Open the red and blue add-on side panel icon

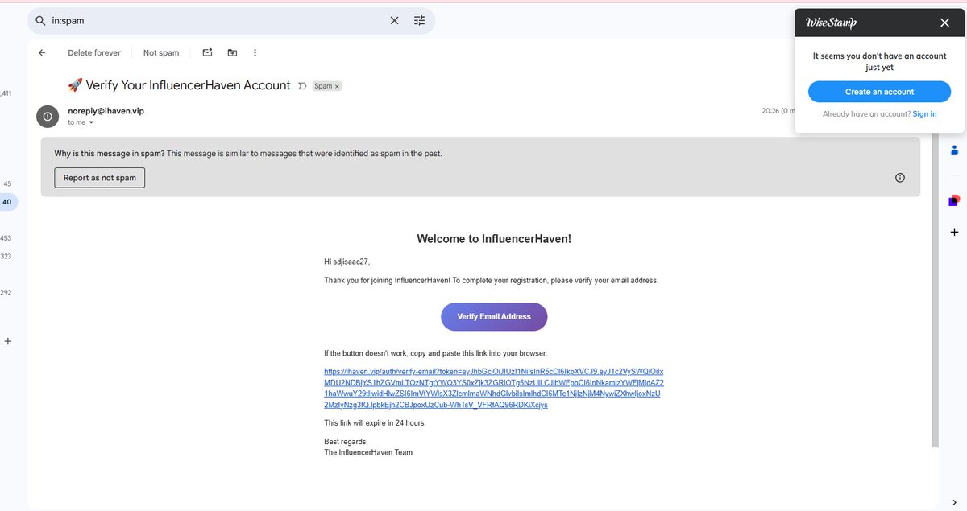pos(955,200)
